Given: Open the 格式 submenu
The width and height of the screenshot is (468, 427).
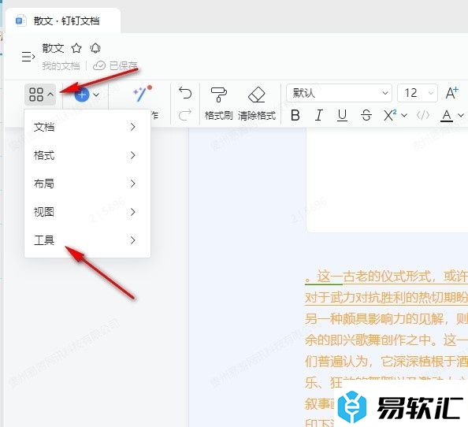Looking at the screenshot, I should click(x=87, y=155).
